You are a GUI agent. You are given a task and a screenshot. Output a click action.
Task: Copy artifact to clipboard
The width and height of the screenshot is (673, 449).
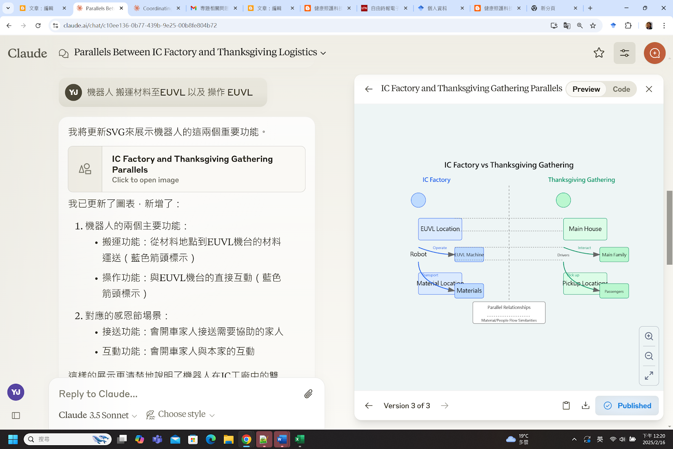(x=566, y=406)
